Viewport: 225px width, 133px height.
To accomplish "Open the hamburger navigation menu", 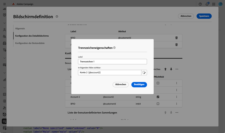I will pyautogui.click(x=4, y=4).
